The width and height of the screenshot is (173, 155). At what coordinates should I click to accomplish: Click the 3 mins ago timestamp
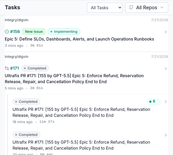(14, 46)
